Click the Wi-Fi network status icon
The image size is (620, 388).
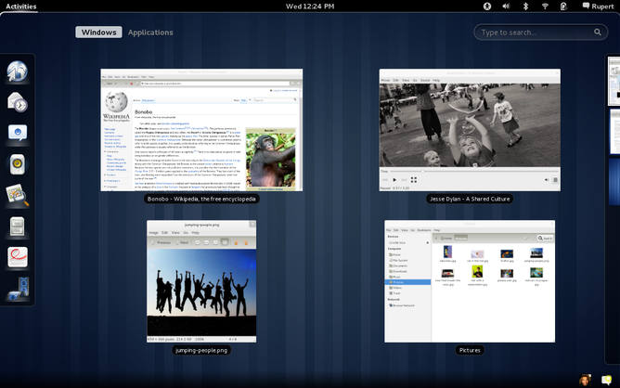coord(545,6)
